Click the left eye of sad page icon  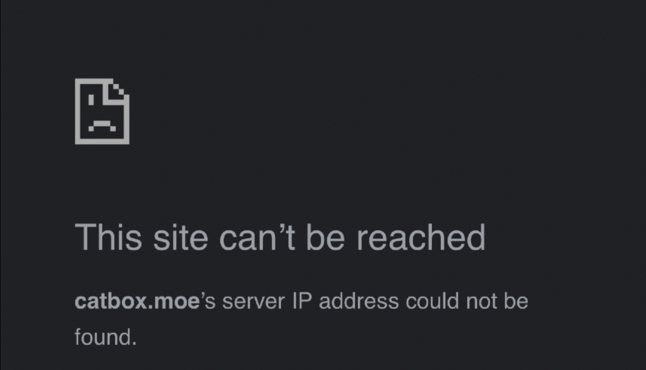pos(92,100)
